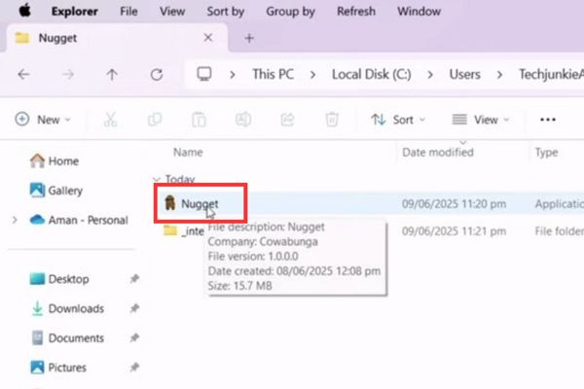Select the Nugget application file
Image resolution: width=584 pixels, height=389 pixels.
click(200, 204)
